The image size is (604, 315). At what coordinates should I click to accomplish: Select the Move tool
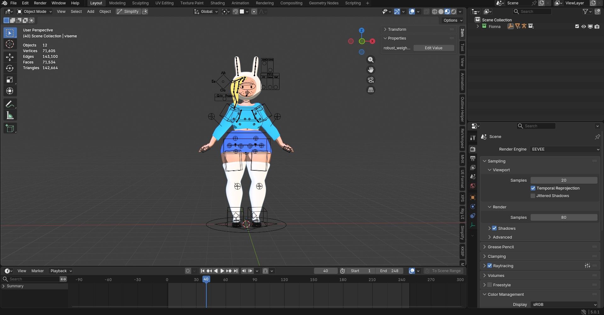click(x=10, y=57)
